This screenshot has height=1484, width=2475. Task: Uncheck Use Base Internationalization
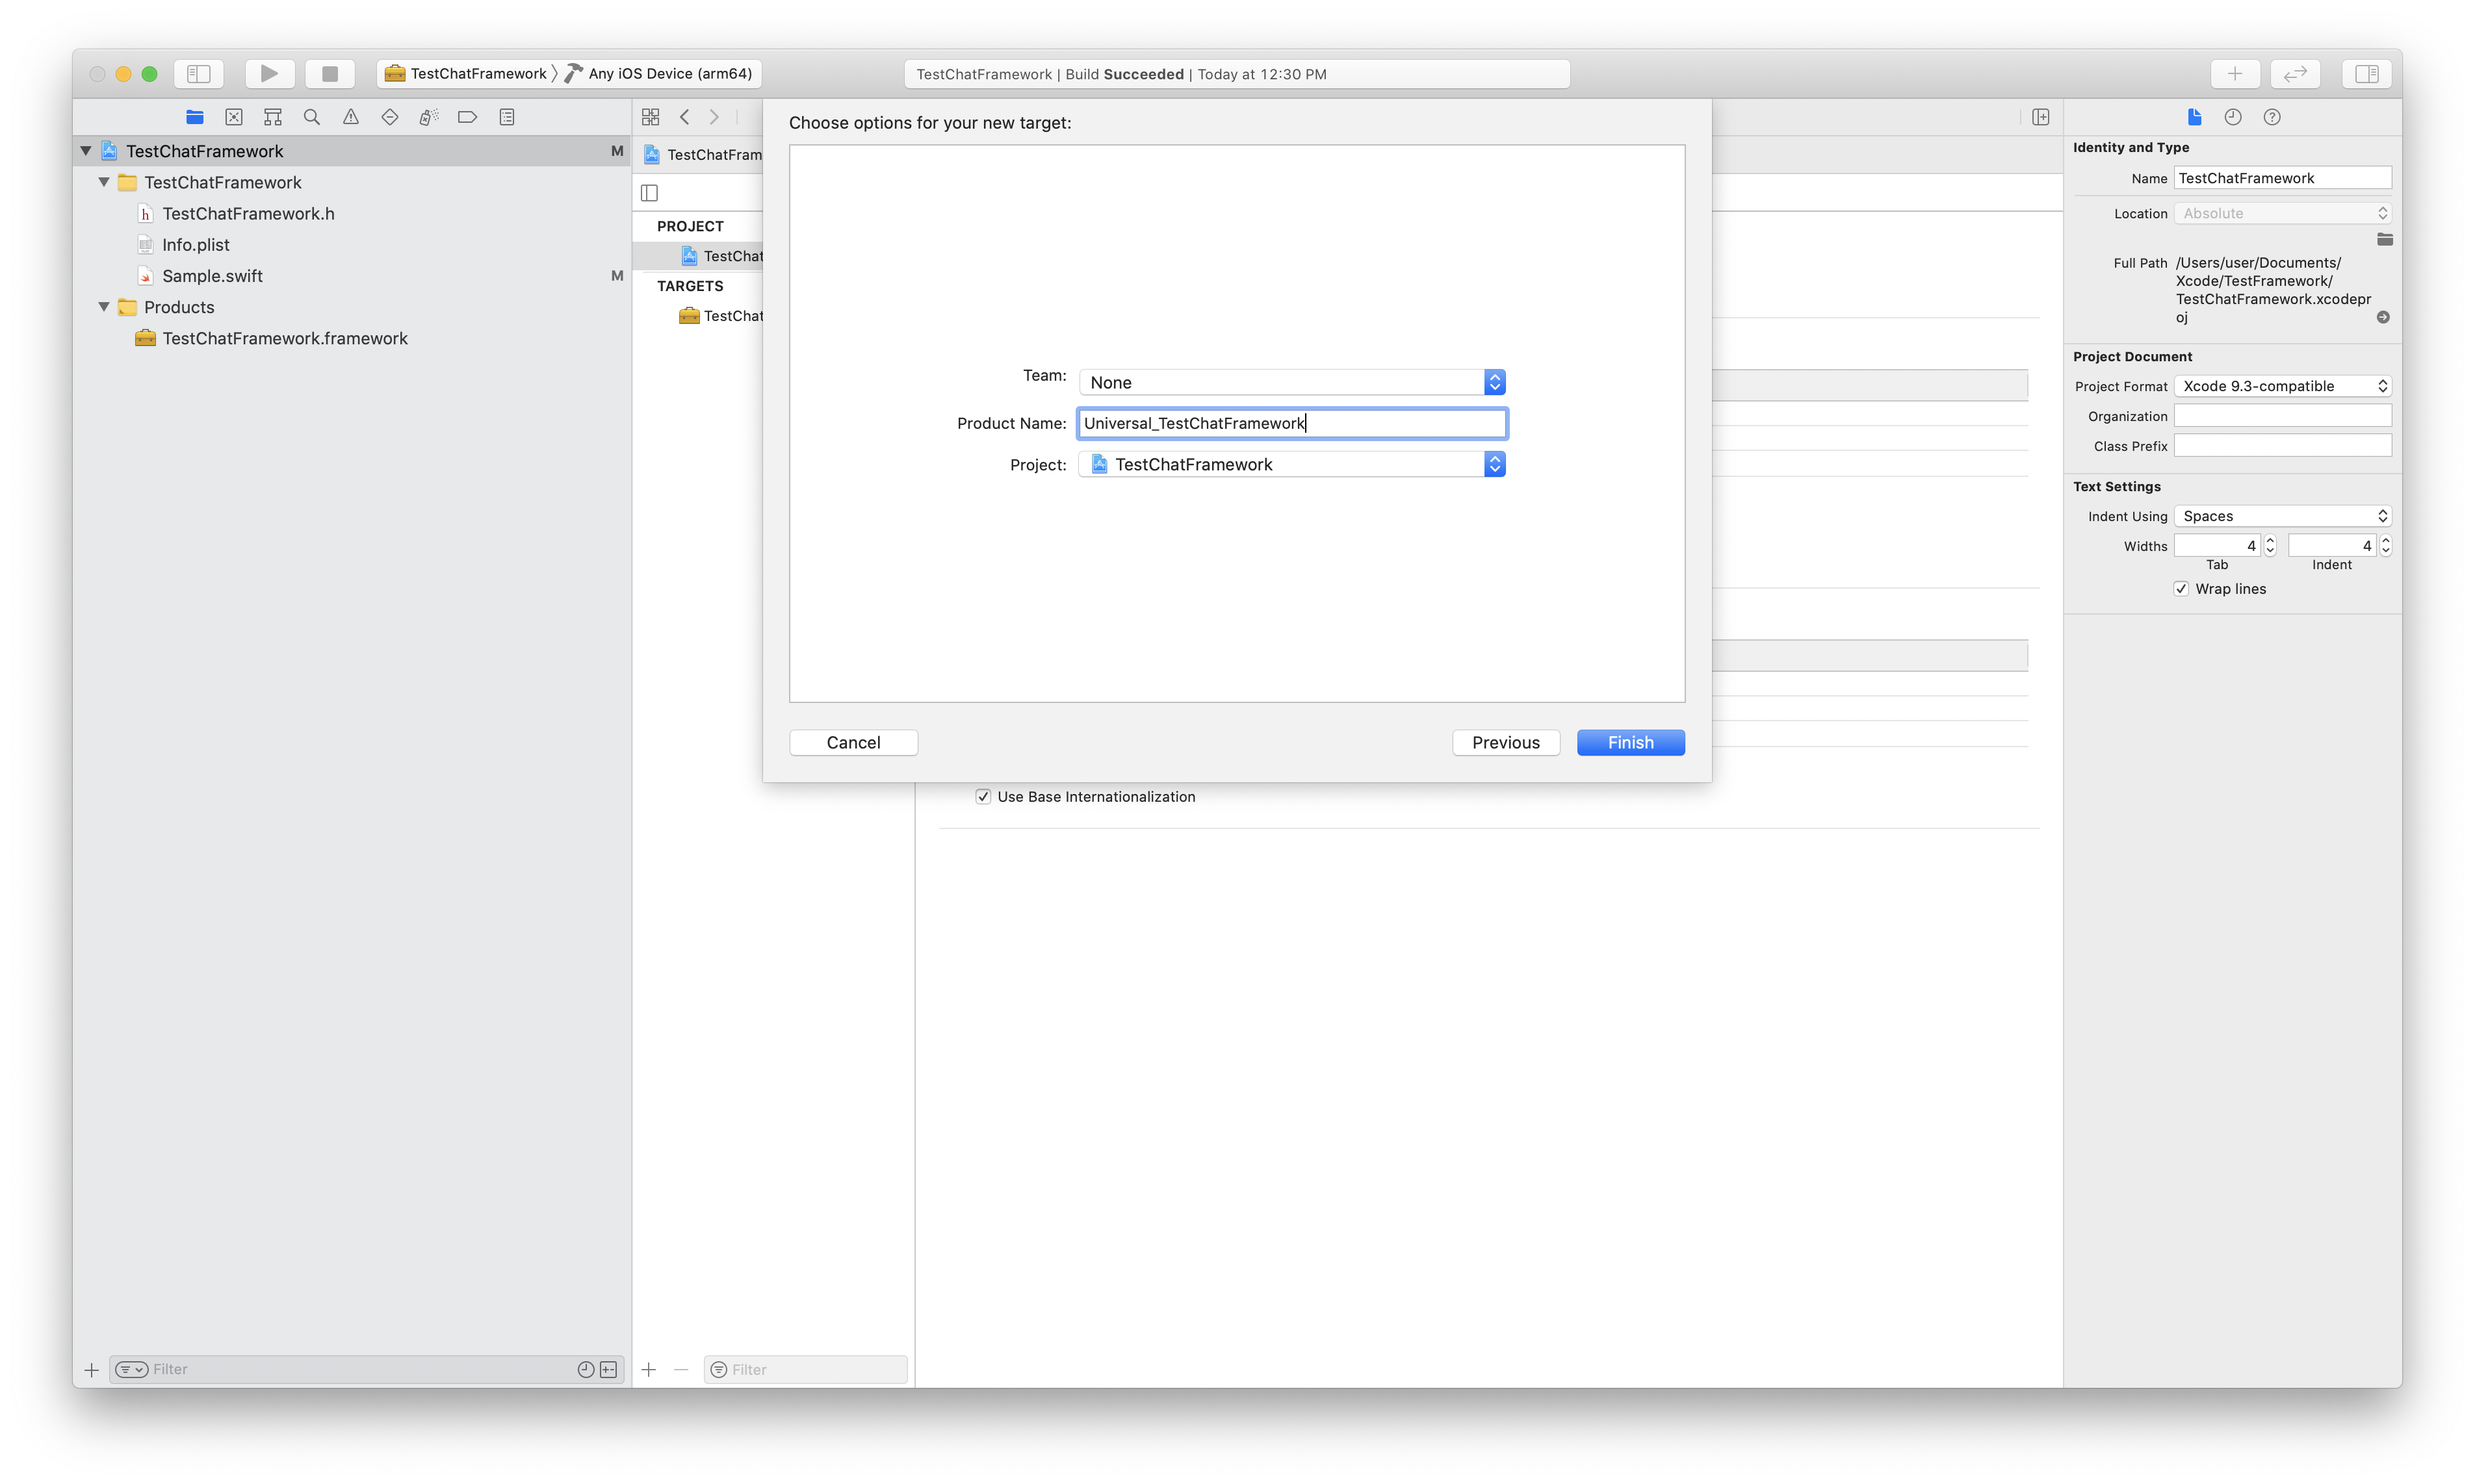point(983,797)
